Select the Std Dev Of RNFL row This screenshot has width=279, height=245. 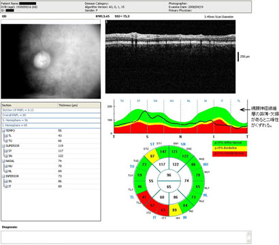point(51,110)
